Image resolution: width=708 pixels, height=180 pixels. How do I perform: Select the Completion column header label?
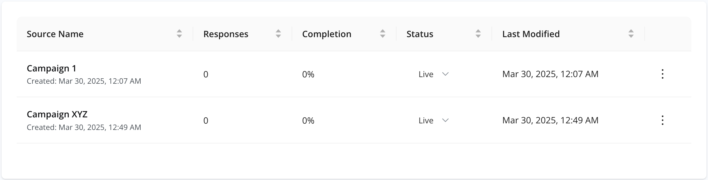[x=327, y=34]
